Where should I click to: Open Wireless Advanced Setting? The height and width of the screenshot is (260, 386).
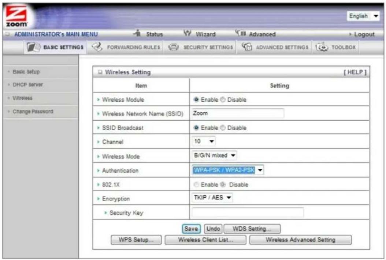coord(300,240)
